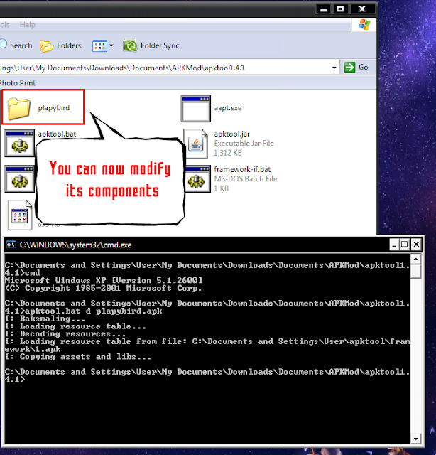Click the 'Executable Jar File' description text

(x=244, y=144)
